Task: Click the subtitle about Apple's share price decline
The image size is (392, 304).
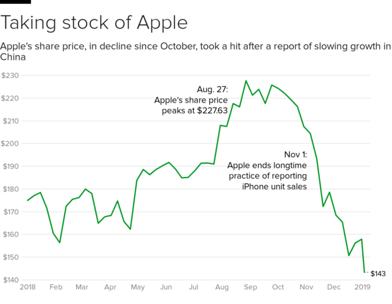Action: tap(195, 51)
